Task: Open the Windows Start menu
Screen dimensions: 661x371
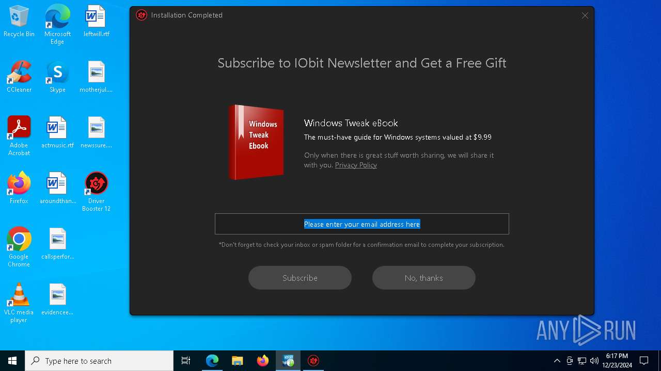Action: [12, 361]
